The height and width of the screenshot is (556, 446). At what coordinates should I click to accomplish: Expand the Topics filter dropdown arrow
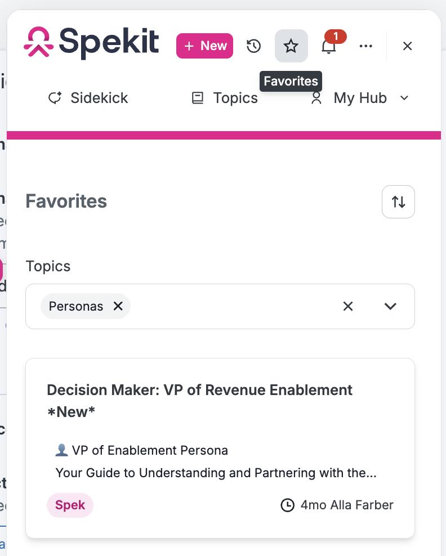click(x=390, y=306)
